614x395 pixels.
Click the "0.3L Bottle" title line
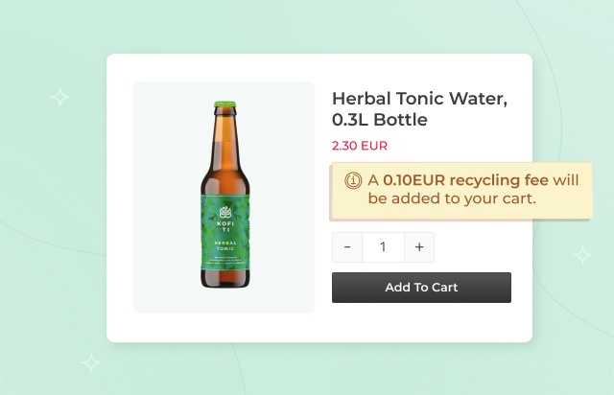(x=379, y=120)
